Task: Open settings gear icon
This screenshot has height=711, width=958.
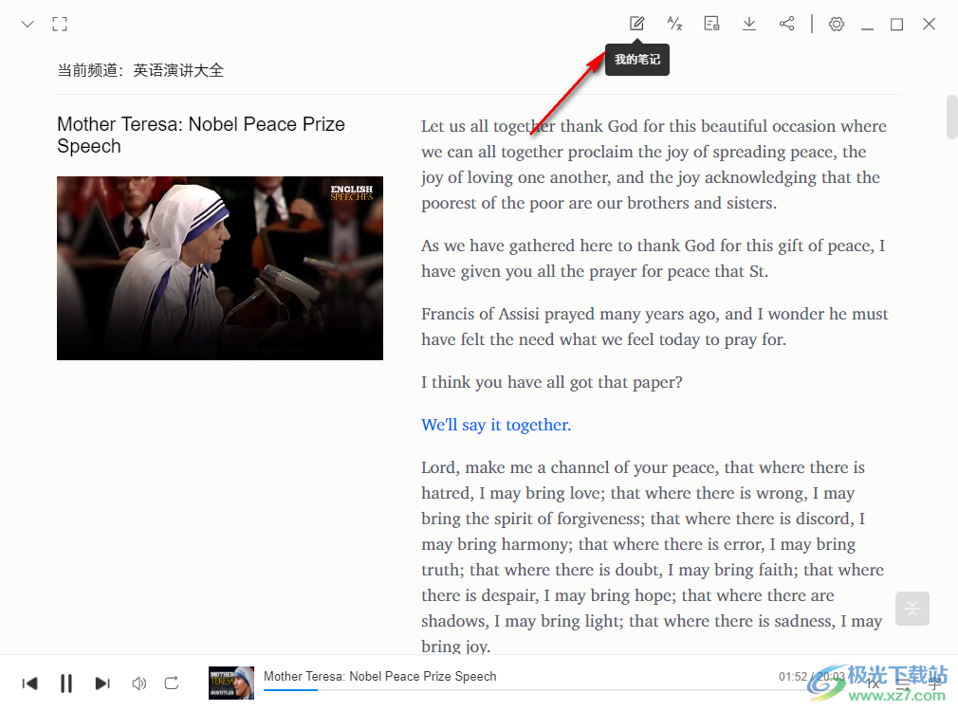Action: pos(836,25)
